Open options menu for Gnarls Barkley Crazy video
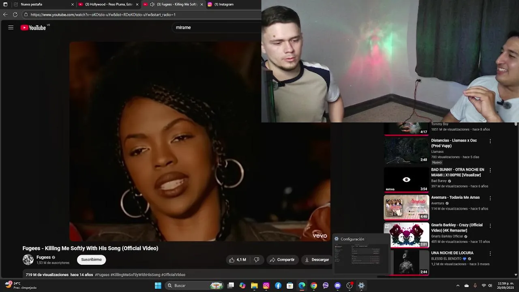519x292 pixels. tap(490, 225)
